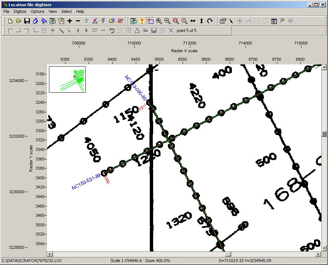Delete the current point with the X icon

170,31
